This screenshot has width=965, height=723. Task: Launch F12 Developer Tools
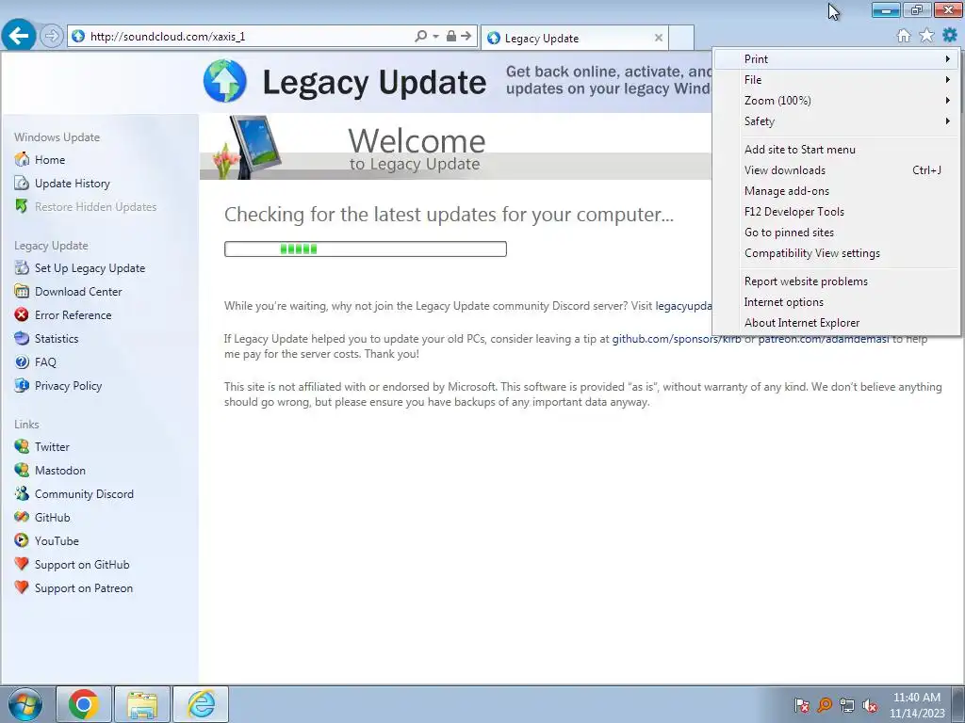click(x=836, y=212)
